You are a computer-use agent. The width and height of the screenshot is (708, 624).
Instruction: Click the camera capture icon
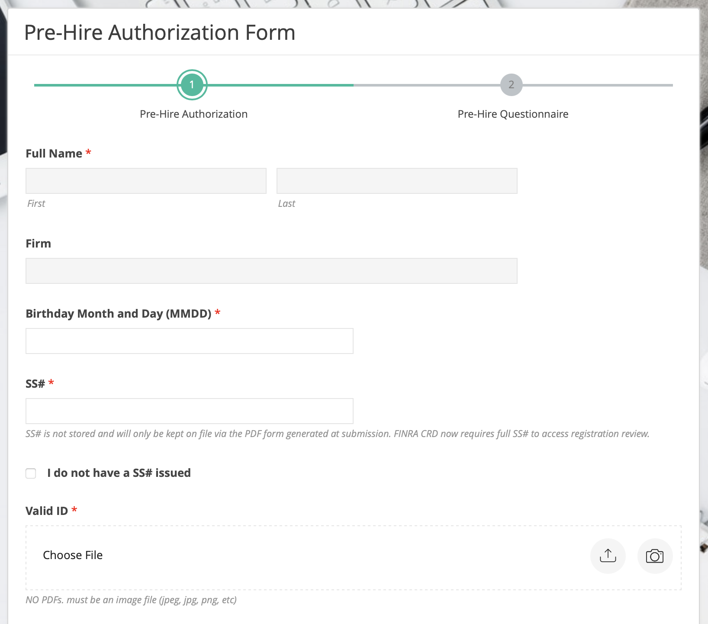(x=654, y=556)
